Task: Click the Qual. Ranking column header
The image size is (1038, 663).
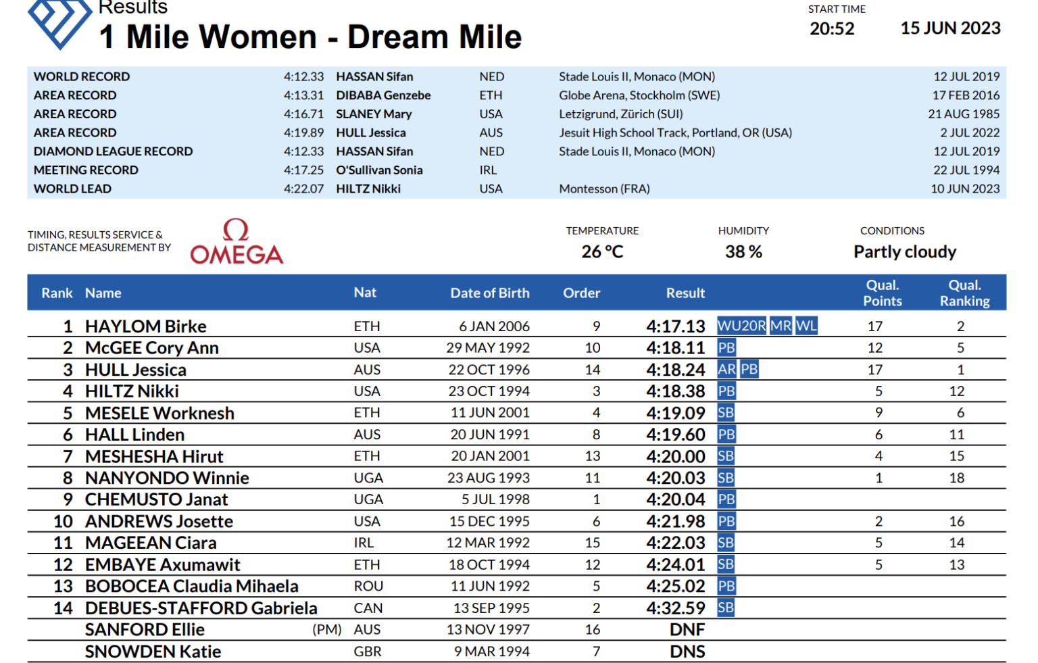Action: tap(964, 293)
